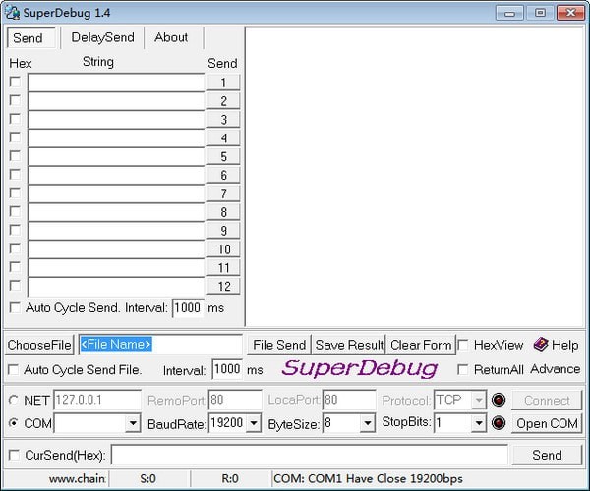Viewport: 590px width, 491px height.
Task: Enable Hex checkbox for string row 3
Action: tap(15, 119)
